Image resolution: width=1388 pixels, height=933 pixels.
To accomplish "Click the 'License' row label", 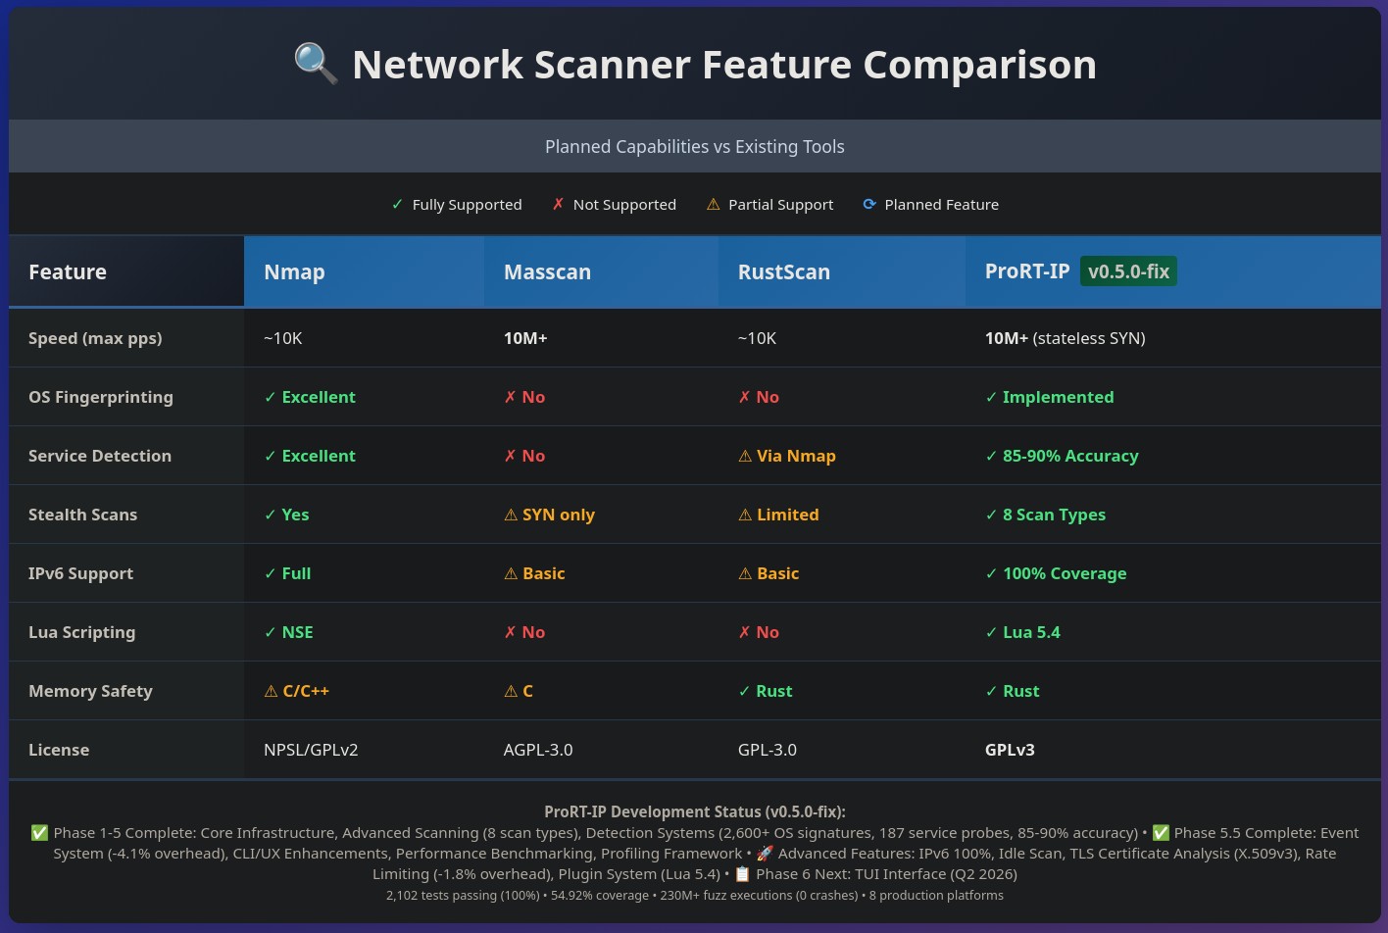I will 59,750.
